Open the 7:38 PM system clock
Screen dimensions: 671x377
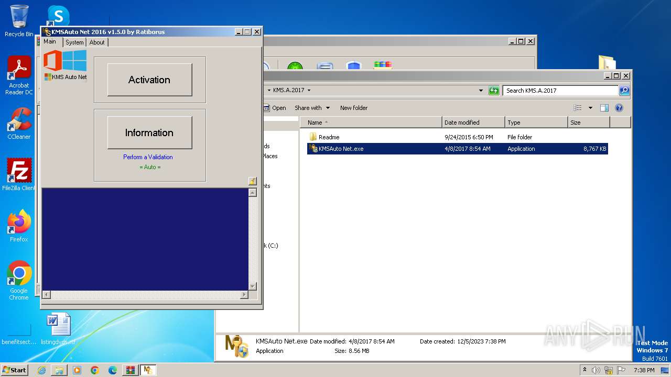[x=644, y=370]
